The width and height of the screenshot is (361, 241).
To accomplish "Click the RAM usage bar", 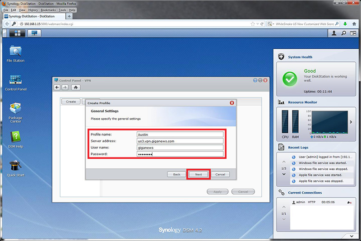I will pos(296,122).
